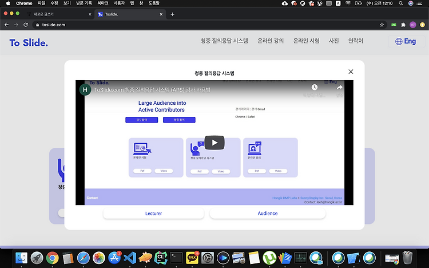Open the Apple menu

(x=8, y=3)
